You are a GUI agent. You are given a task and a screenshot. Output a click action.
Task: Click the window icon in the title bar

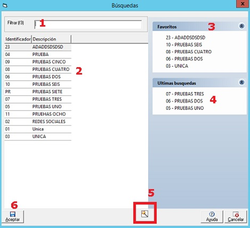point(5,5)
